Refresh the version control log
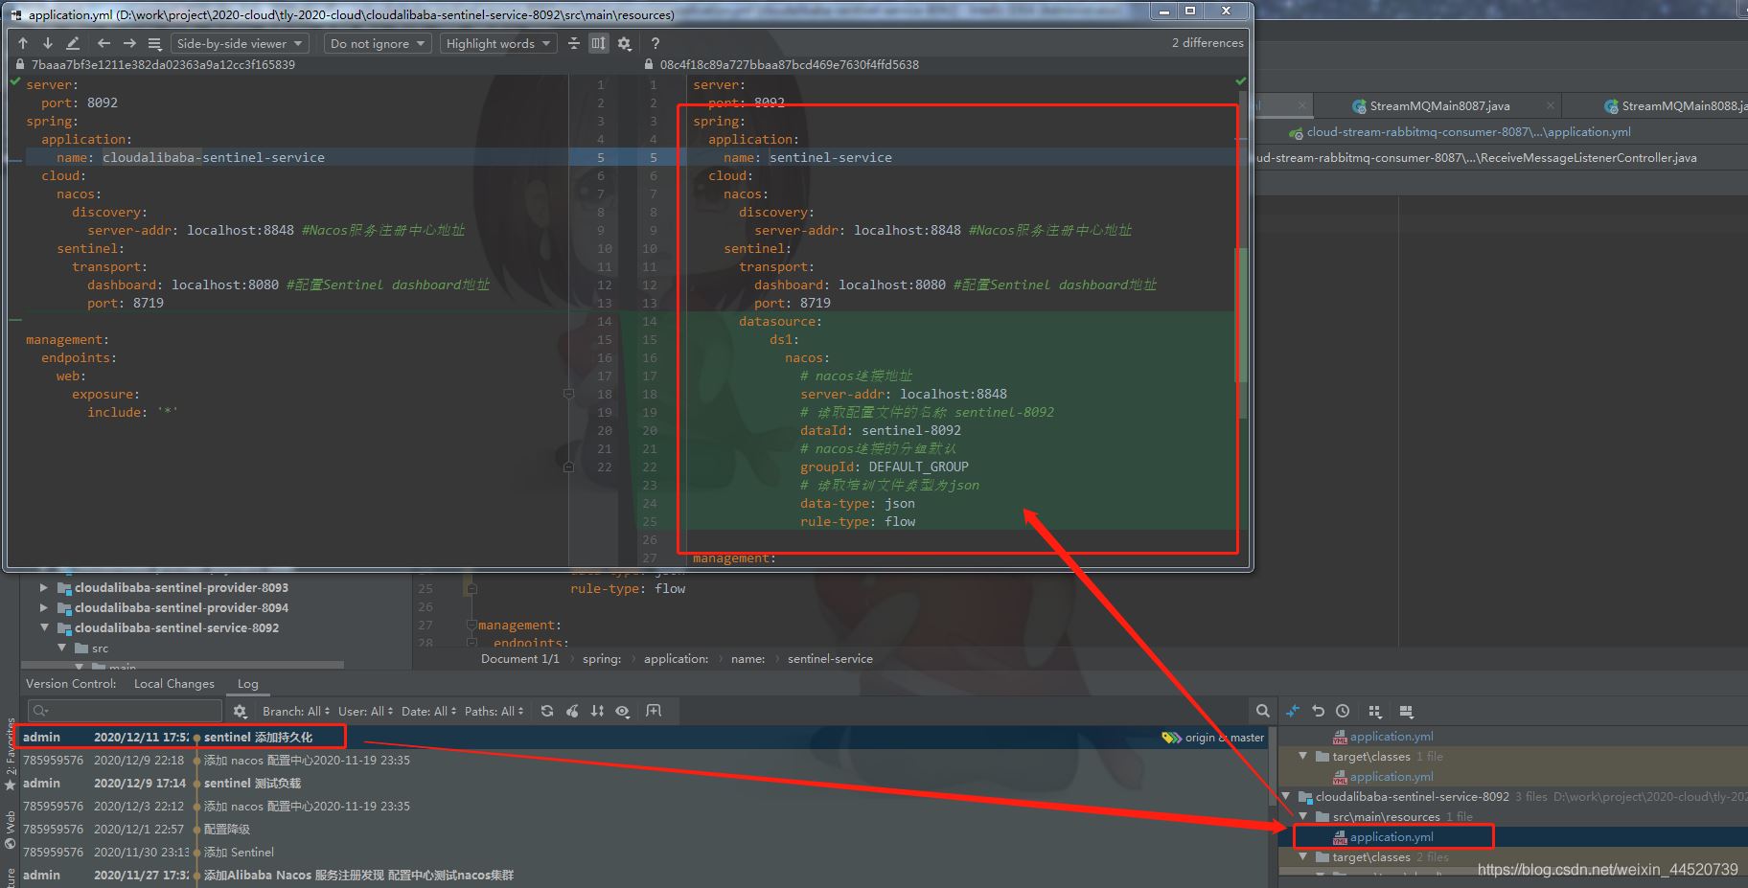 tap(546, 711)
